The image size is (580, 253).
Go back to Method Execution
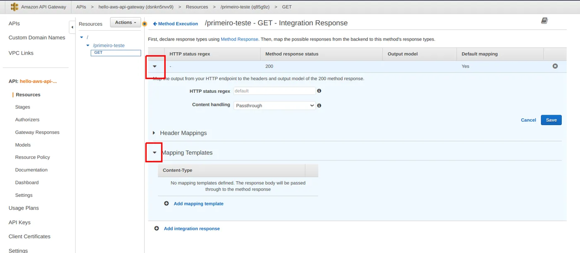click(x=175, y=24)
